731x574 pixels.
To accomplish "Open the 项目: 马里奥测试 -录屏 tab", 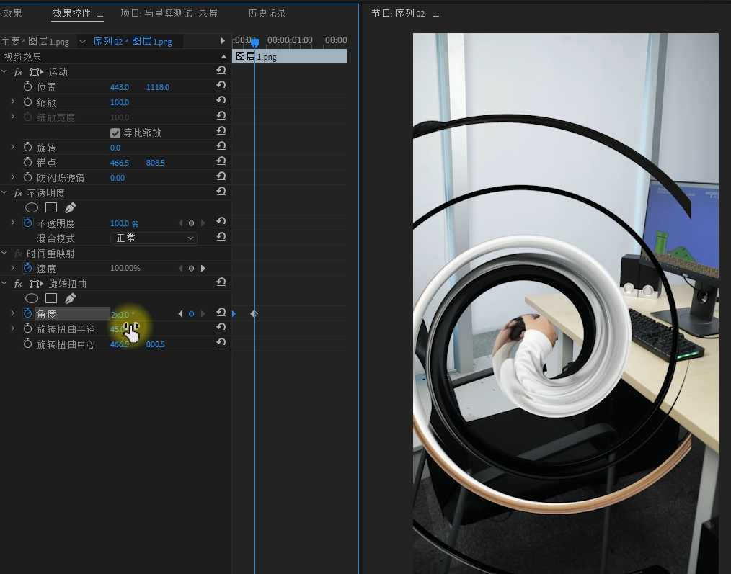I will (x=169, y=13).
